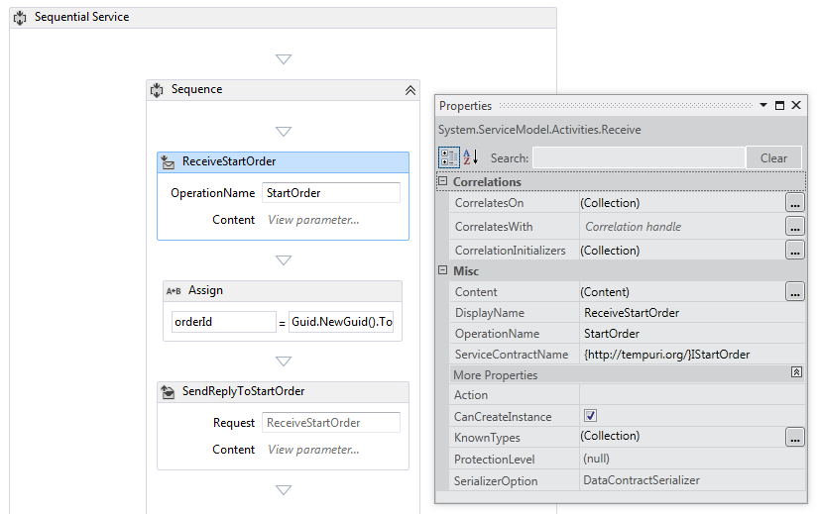Toggle the CanCreateInstance checkbox
Image resolution: width=818 pixels, height=514 pixels.
(590, 416)
